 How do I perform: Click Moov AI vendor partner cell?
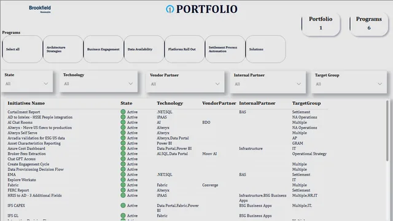pos(209,154)
